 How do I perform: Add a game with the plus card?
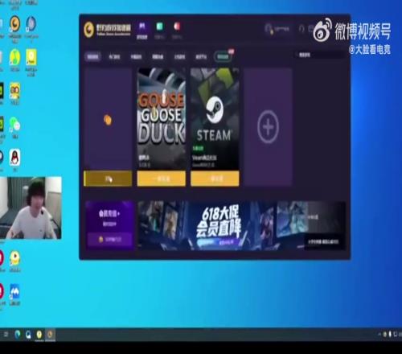[268, 126]
